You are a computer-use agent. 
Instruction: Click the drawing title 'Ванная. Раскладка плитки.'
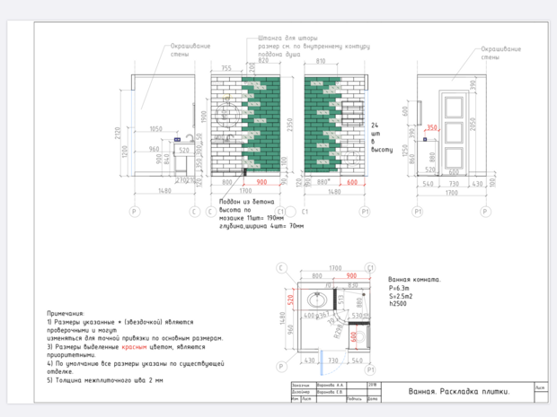coord(459,392)
